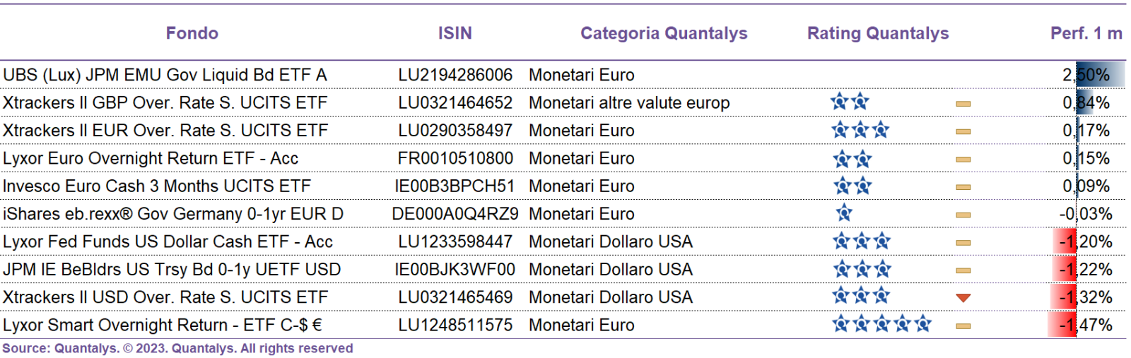Click the red -1,47% performance bar

[x=1062, y=325]
